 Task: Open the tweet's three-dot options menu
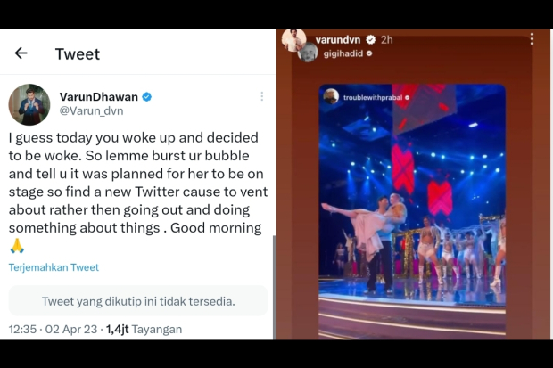(261, 96)
